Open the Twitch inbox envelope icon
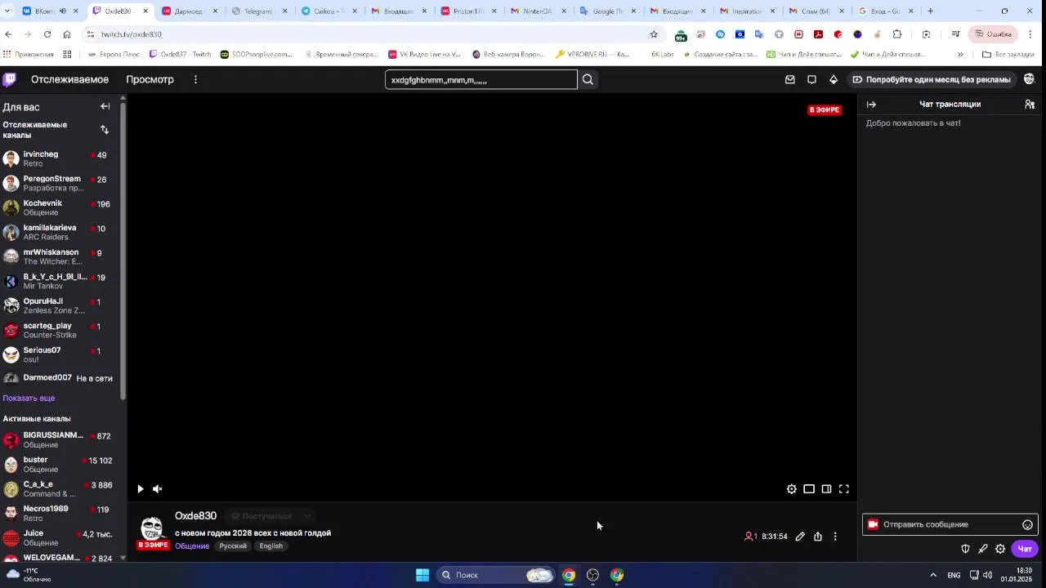The height and width of the screenshot is (588, 1046). click(789, 79)
